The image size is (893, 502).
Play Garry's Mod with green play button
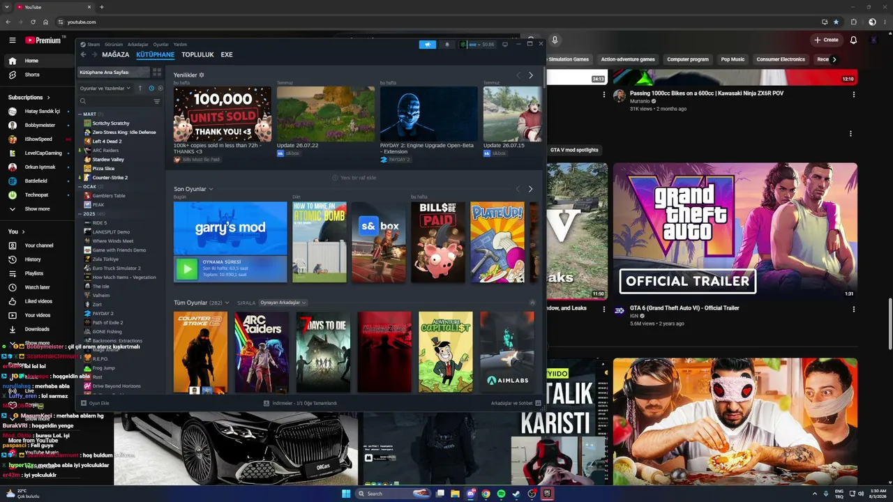pyautogui.click(x=186, y=269)
